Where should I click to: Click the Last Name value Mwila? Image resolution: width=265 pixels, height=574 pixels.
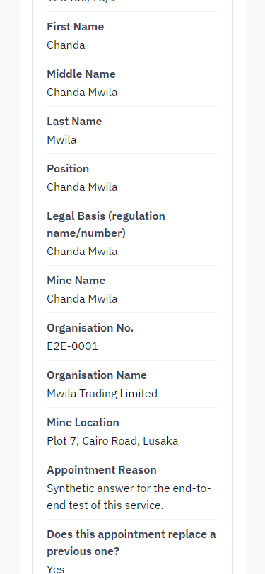(61, 140)
